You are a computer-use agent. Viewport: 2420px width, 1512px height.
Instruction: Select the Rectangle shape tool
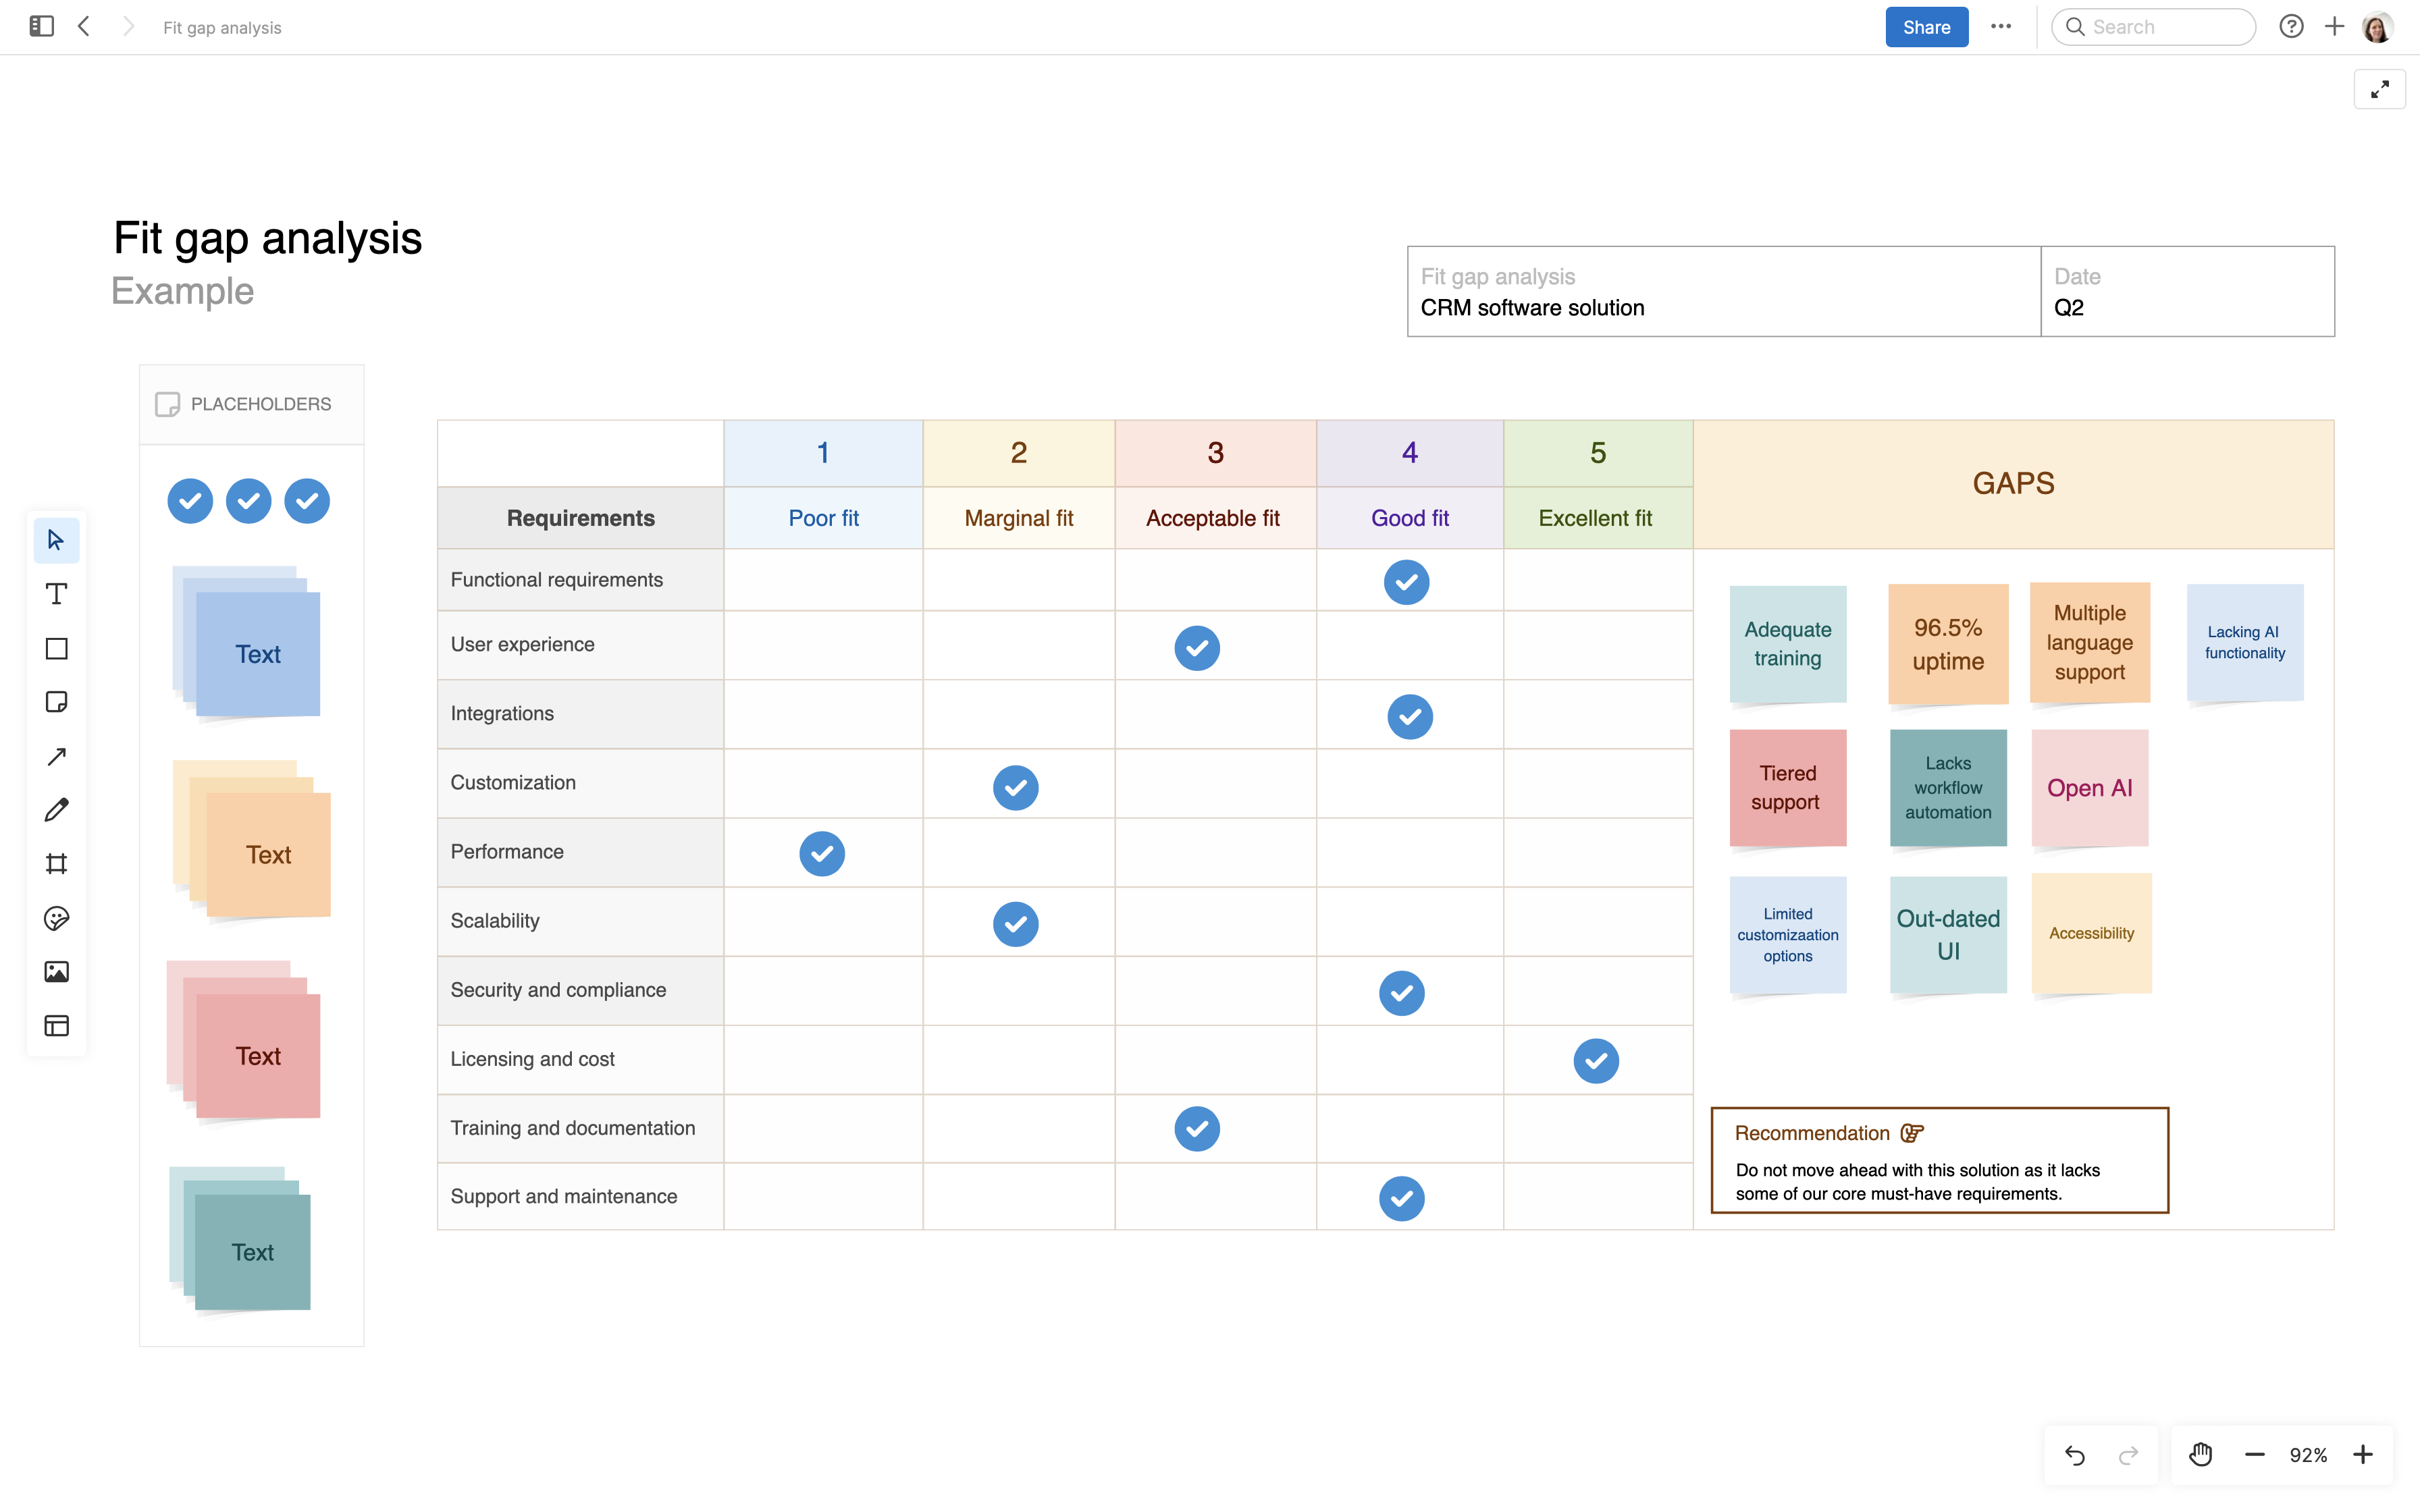pyautogui.click(x=56, y=648)
